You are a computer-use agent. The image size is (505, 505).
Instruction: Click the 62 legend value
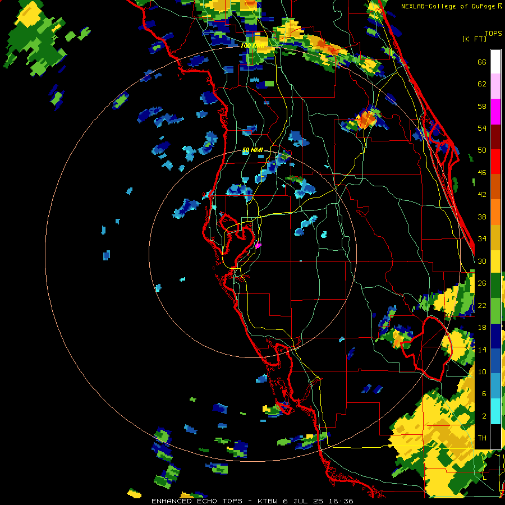482,84
